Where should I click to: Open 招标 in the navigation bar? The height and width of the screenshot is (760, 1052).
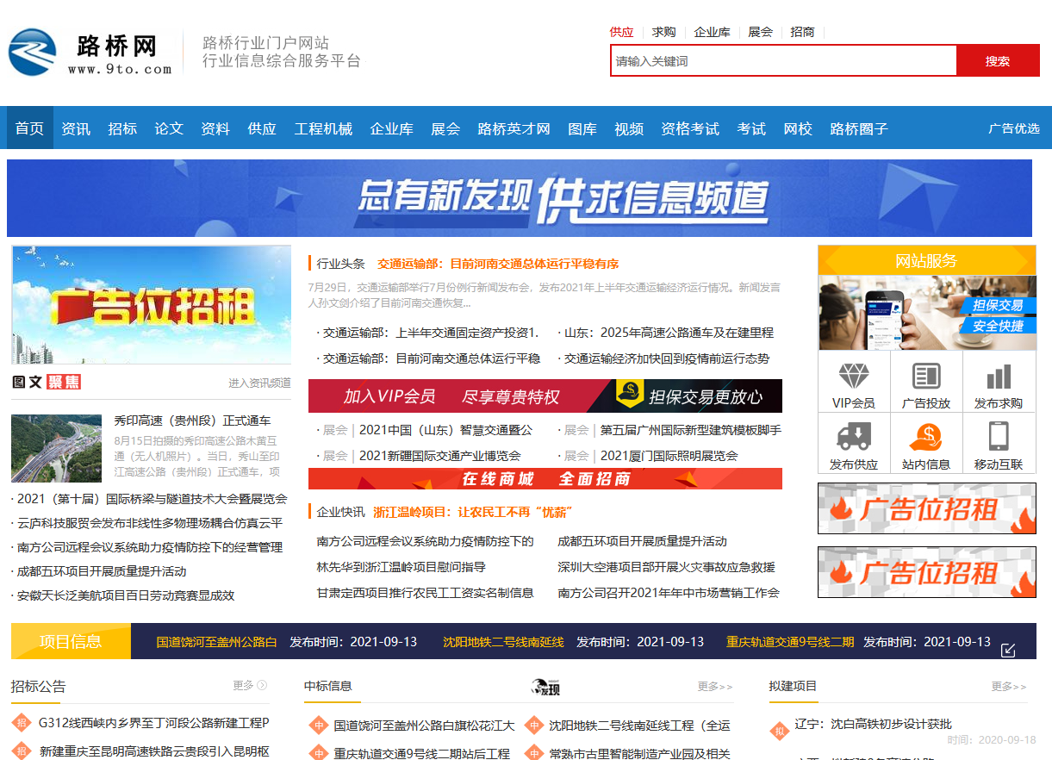(122, 128)
